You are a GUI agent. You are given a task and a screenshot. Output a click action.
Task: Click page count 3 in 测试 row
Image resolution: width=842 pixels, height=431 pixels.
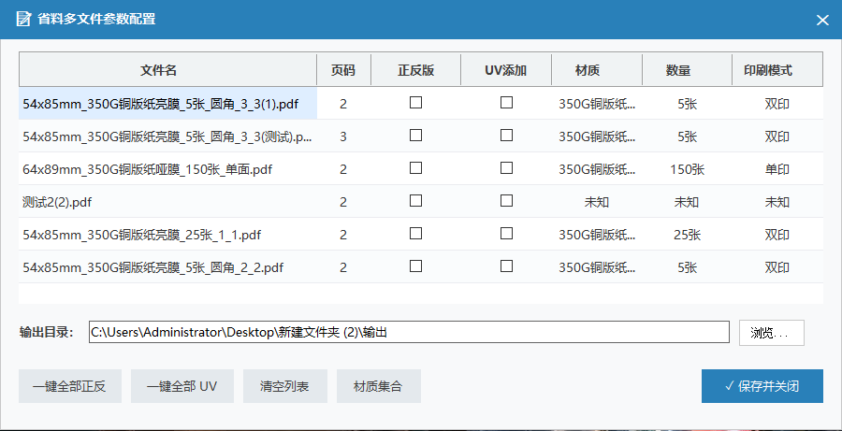click(343, 136)
